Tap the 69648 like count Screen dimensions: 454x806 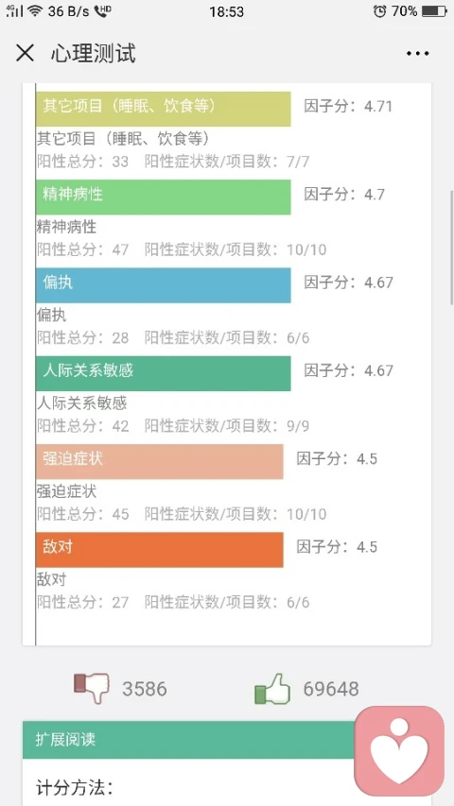pyautogui.click(x=330, y=689)
